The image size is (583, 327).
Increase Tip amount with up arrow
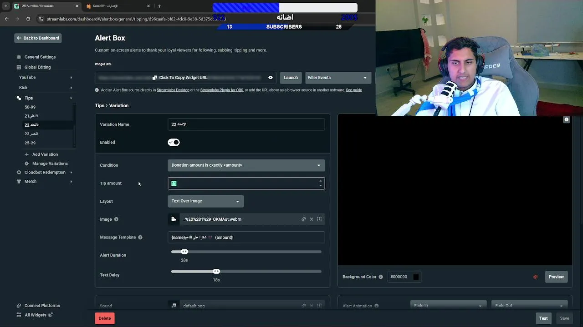[x=321, y=181]
